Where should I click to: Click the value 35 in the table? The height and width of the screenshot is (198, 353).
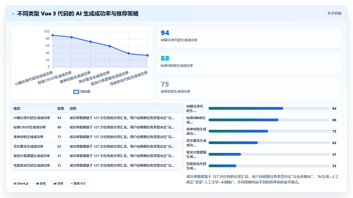[x=59, y=166]
